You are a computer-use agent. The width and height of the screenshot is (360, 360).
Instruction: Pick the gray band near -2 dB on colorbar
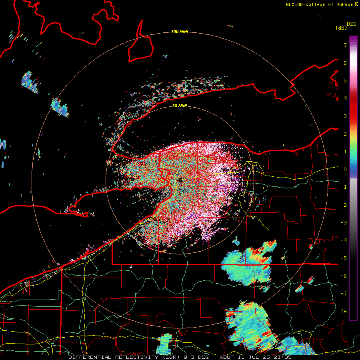pos(353,205)
